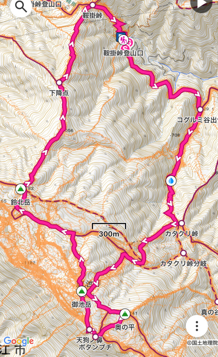Select the コグルミ谷出合 waypoint circle

200,109
